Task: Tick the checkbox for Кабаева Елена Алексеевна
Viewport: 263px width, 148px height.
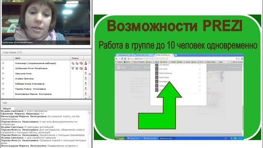Action: click(x=3, y=84)
